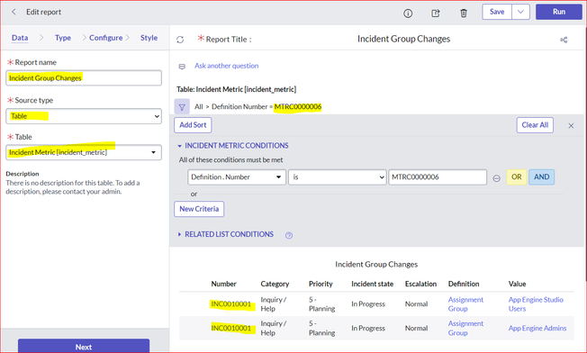587x353 pixels.
Task: Open the Save options dropdown arrow
Action: (x=520, y=12)
